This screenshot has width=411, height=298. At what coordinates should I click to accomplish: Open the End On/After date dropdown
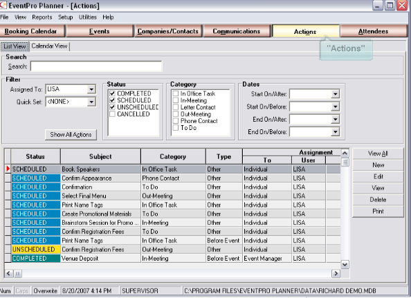[336, 120]
